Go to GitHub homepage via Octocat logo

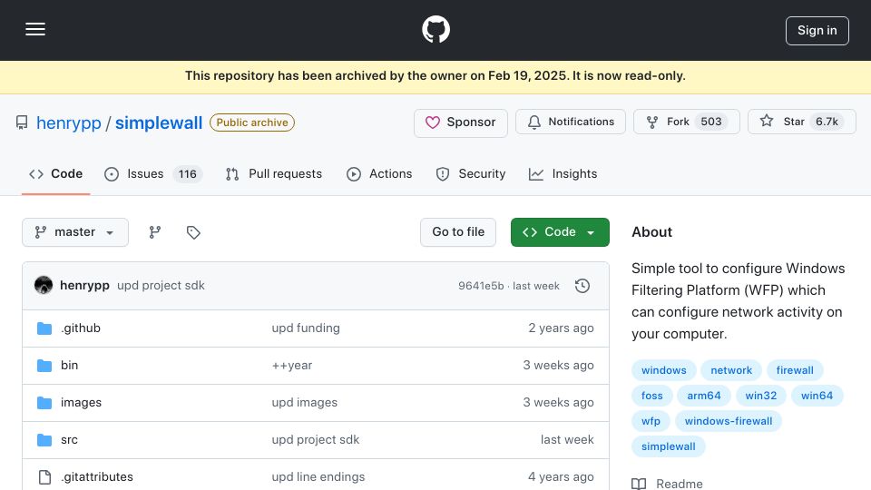coord(435,29)
